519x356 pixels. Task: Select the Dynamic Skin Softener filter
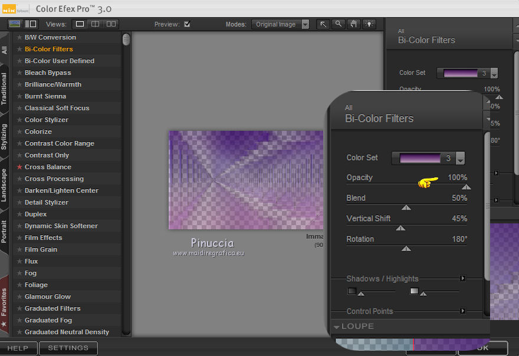(x=61, y=226)
